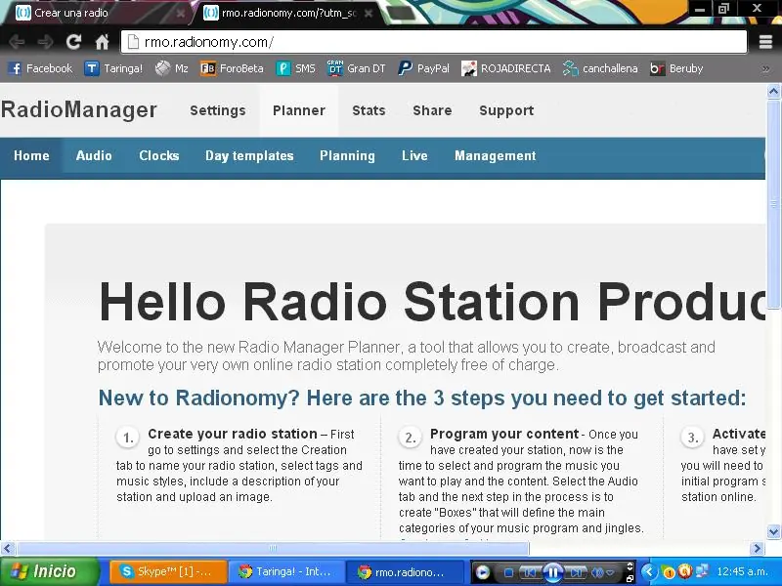Open the Stats menu
Viewport: 782px width, 586px height.
[369, 110]
